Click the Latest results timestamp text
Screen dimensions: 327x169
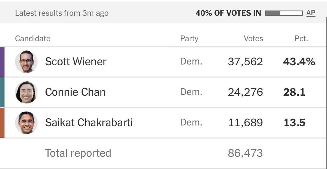click(62, 13)
